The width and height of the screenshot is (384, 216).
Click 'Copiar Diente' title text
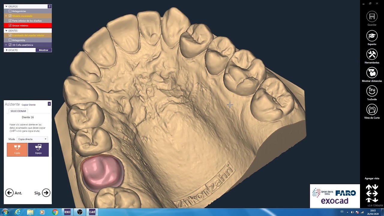click(x=28, y=105)
